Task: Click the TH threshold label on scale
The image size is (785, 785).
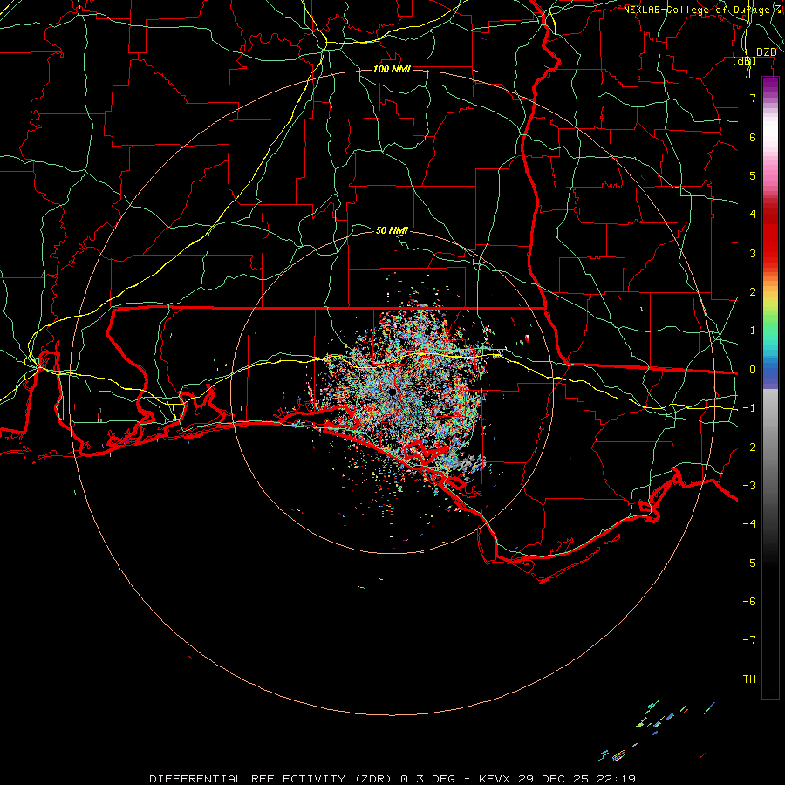Action: coord(749,679)
